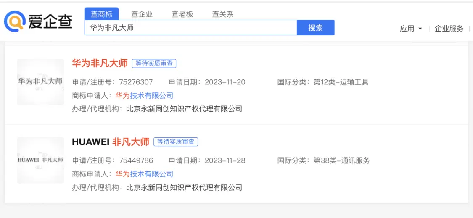Open the 企业服务 link
473x218 pixels.
point(449,29)
